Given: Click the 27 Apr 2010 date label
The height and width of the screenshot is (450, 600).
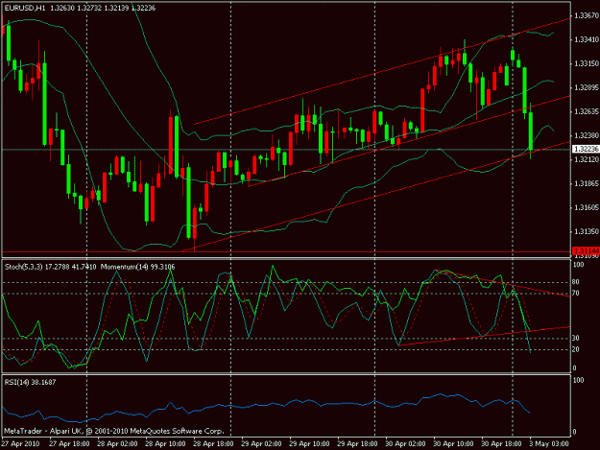Looking at the screenshot, I should 20,443.
